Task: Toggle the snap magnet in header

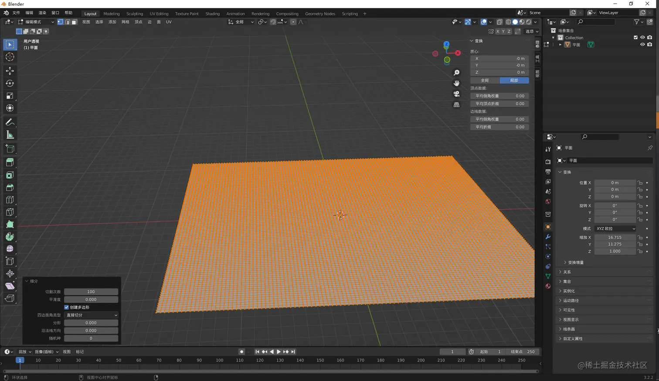Action: [x=273, y=22]
